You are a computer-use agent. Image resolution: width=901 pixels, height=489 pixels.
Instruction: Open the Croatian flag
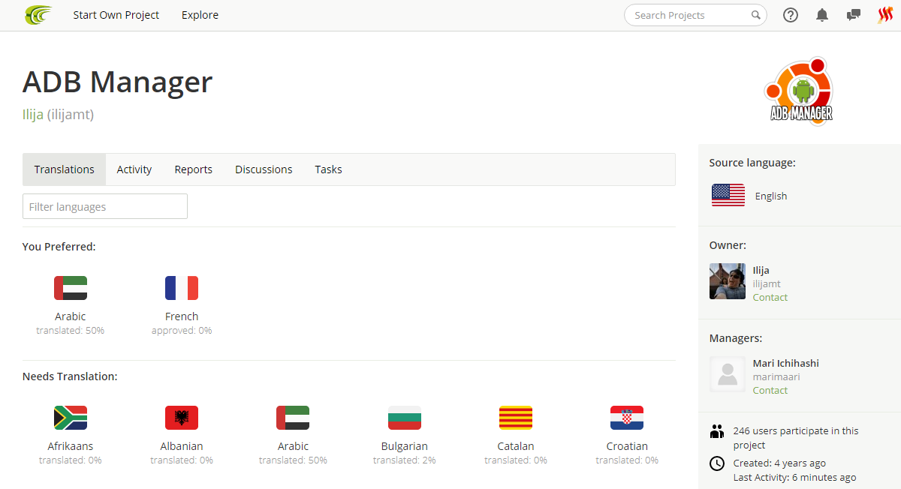[627, 418]
